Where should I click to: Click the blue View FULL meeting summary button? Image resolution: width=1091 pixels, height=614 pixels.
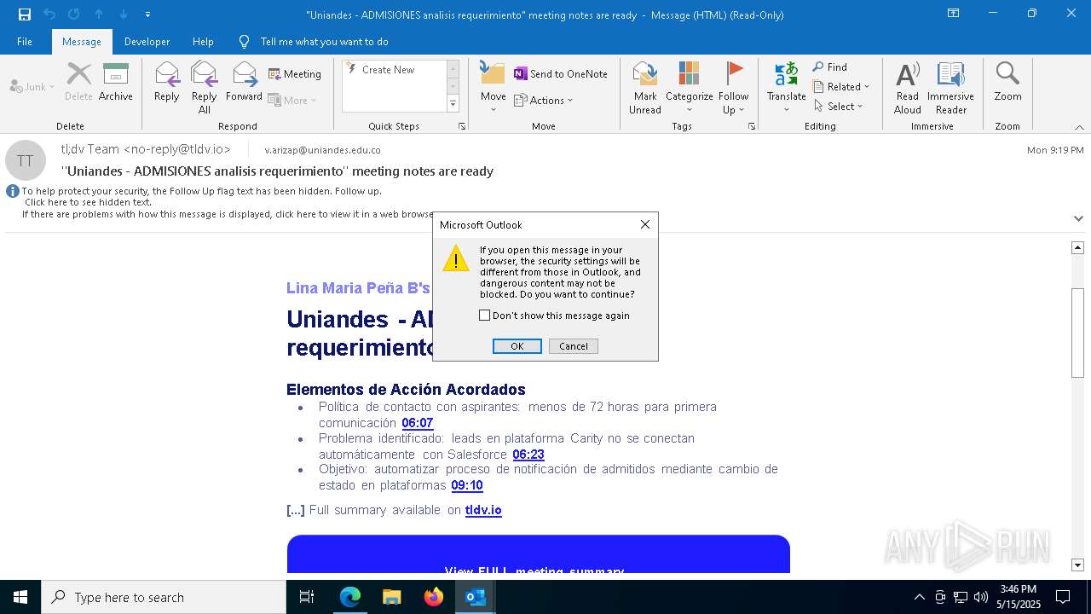[539, 554]
